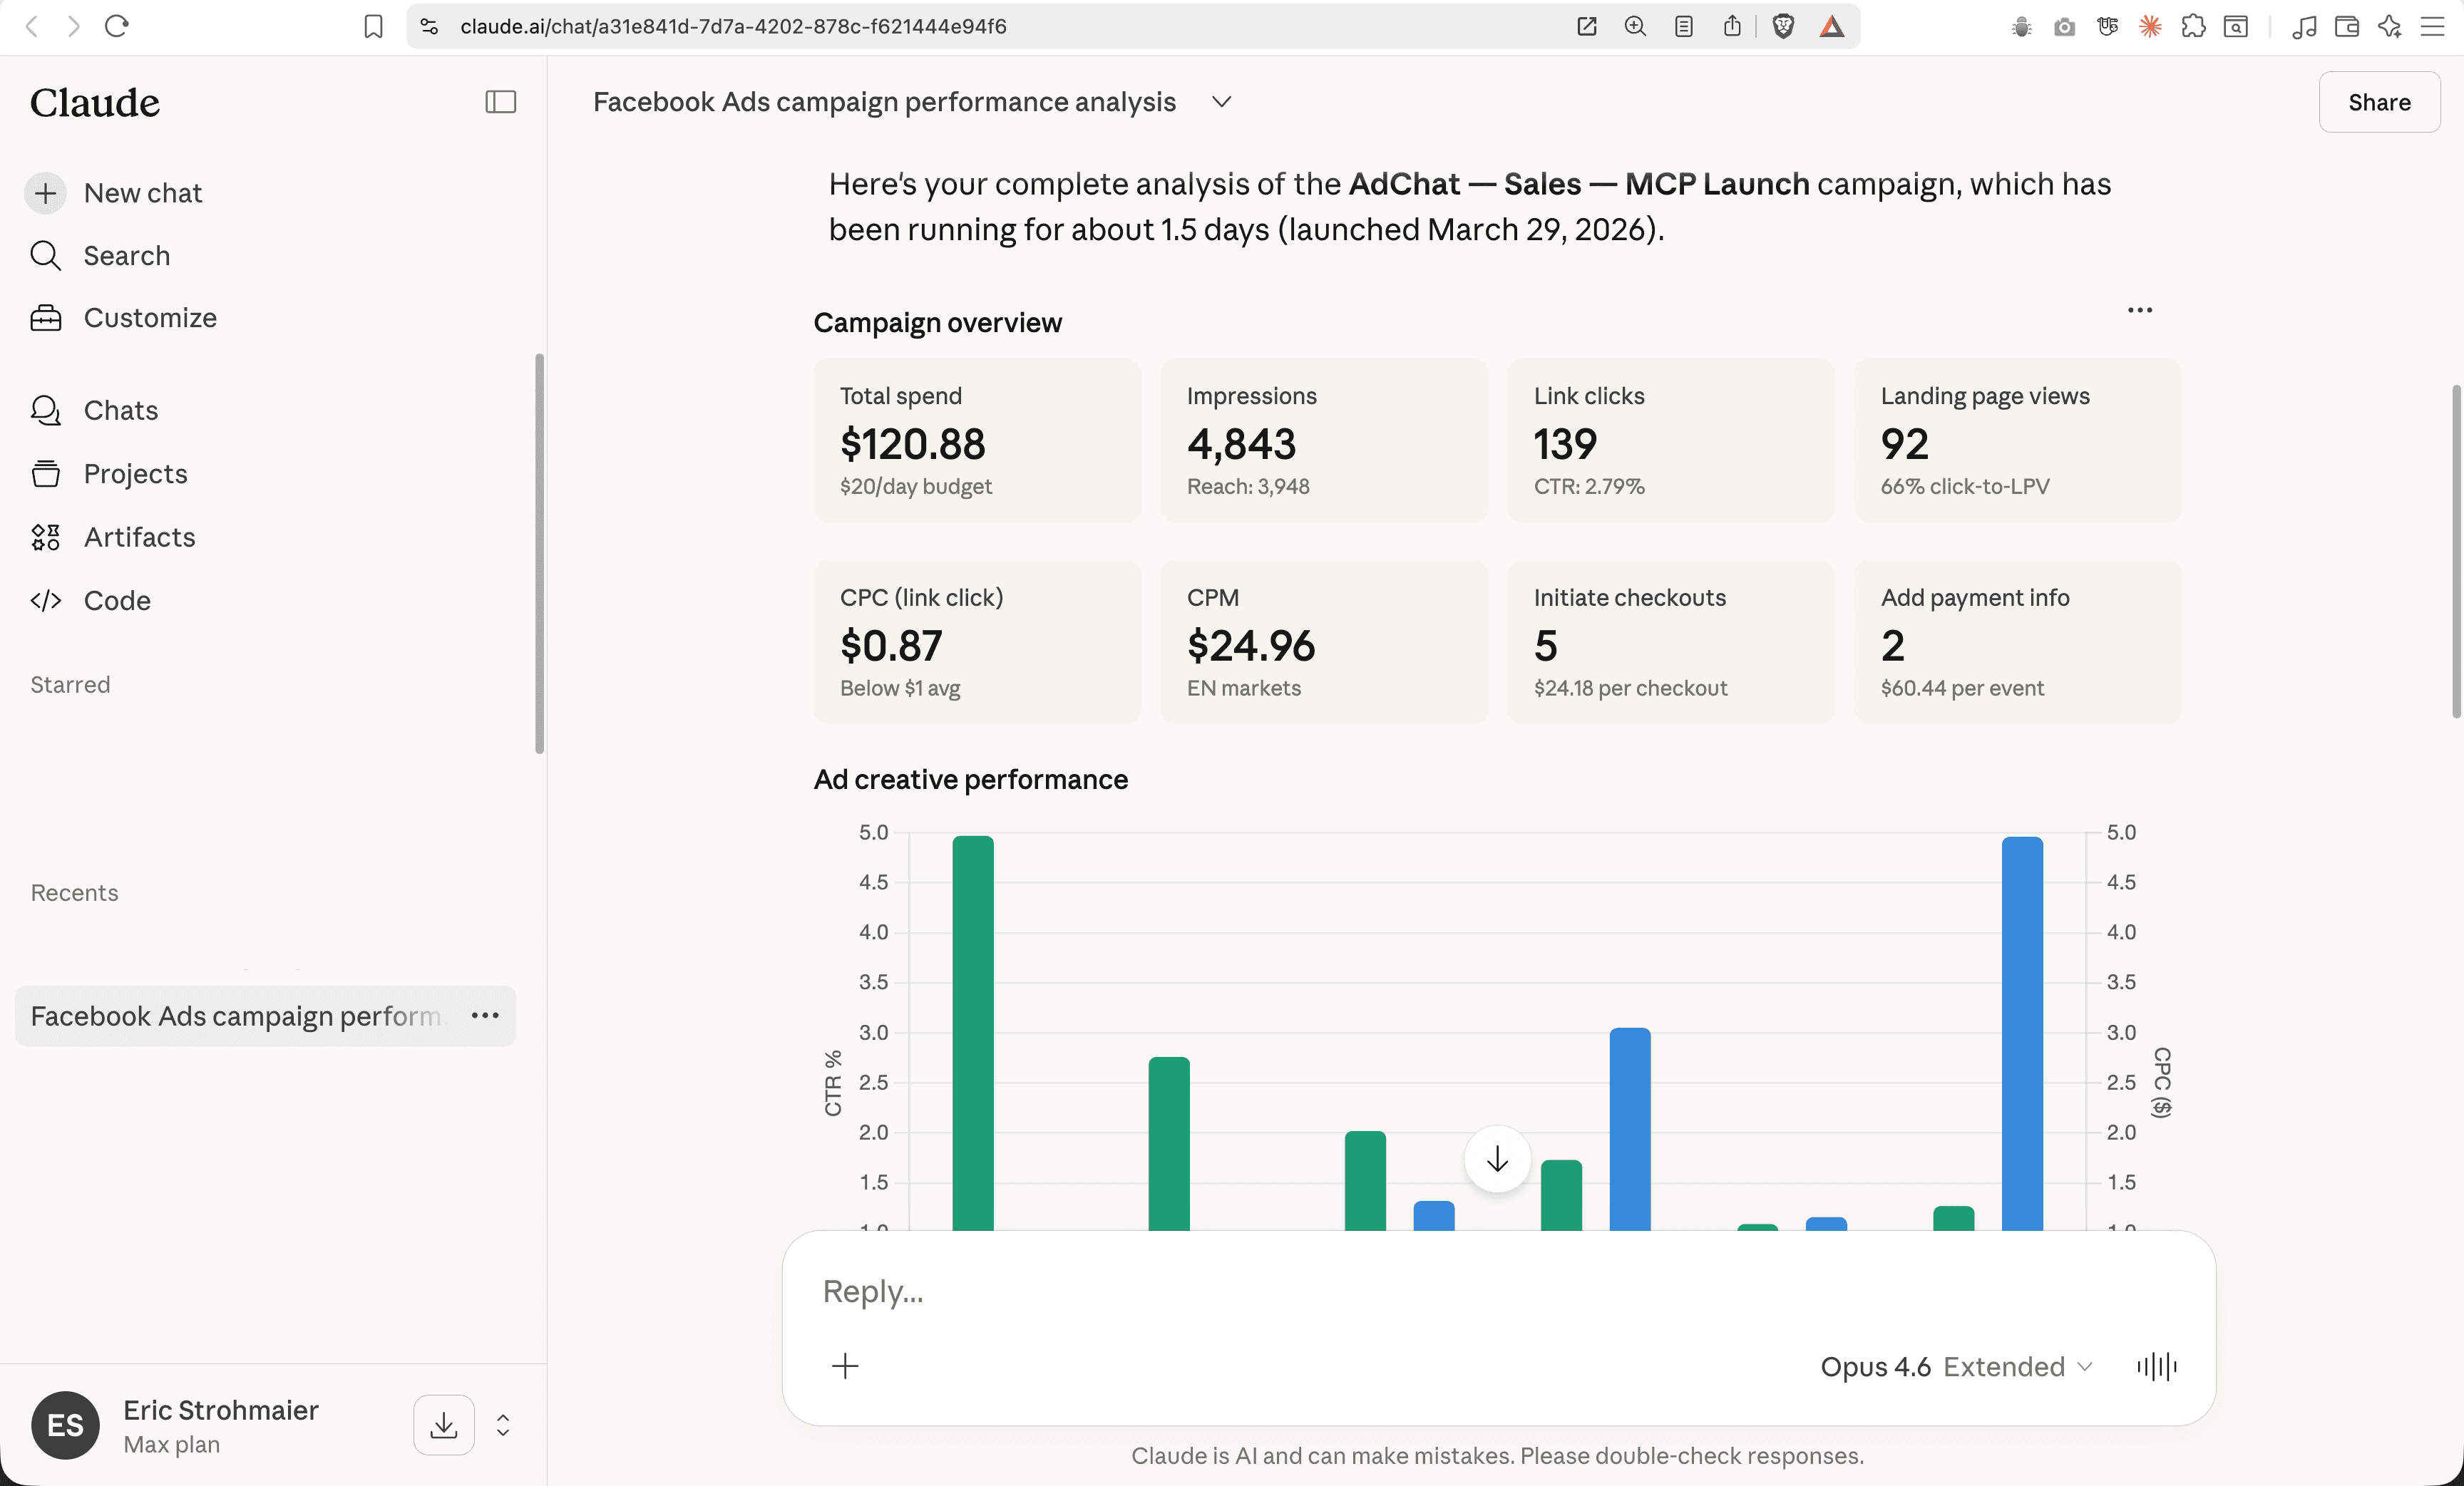Open the message overflow menu near Campaign overview
2464x1486 pixels.
(x=2140, y=310)
